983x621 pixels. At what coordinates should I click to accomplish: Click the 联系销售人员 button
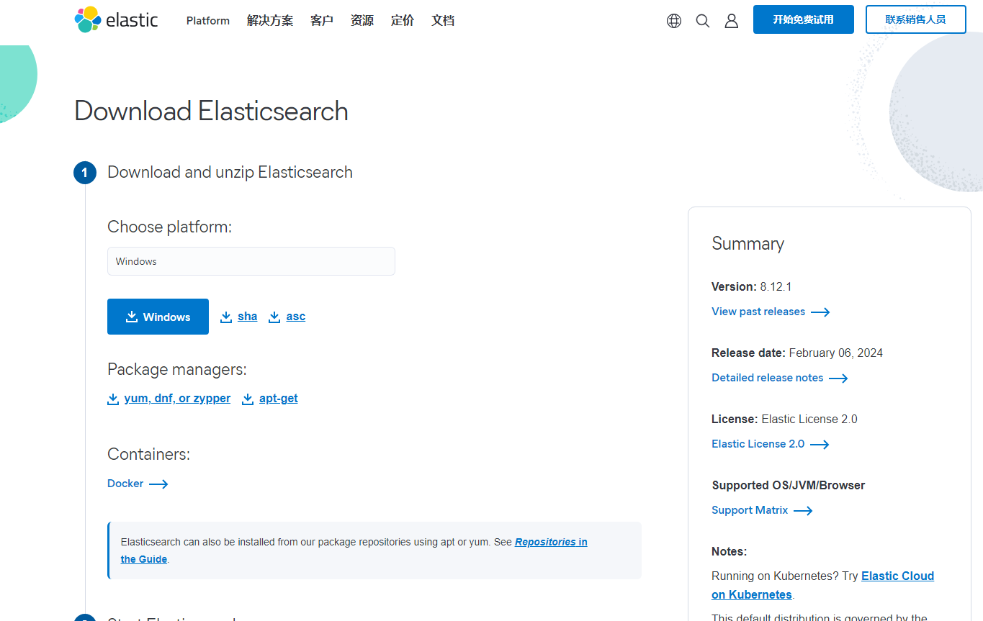click(916, 19)
